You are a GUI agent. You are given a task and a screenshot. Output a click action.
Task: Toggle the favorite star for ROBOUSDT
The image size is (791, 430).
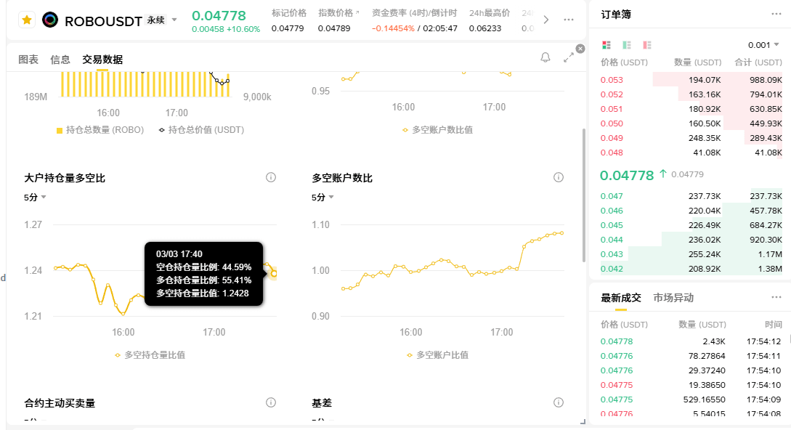[x=27, y=20]
